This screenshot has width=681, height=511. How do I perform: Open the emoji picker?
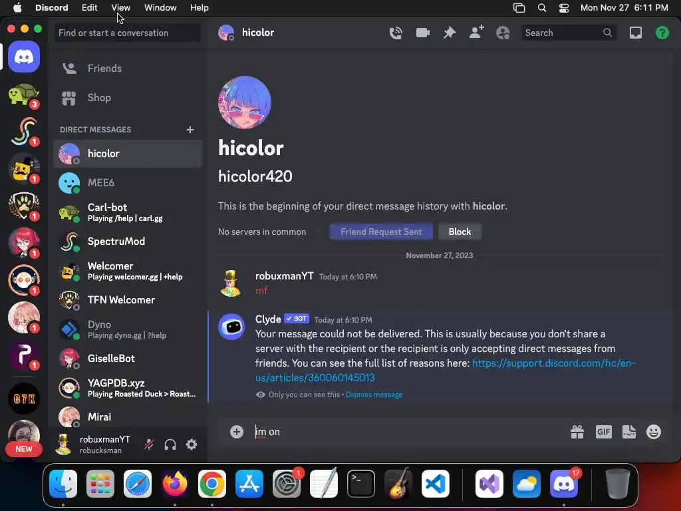pos(654,431)
